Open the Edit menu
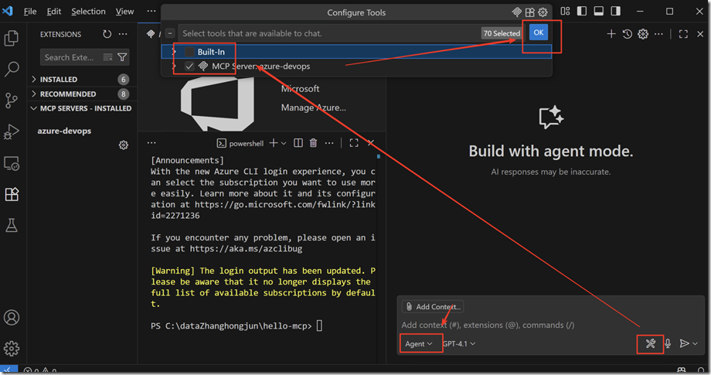 pyautogui.click(x=53, y=12)
